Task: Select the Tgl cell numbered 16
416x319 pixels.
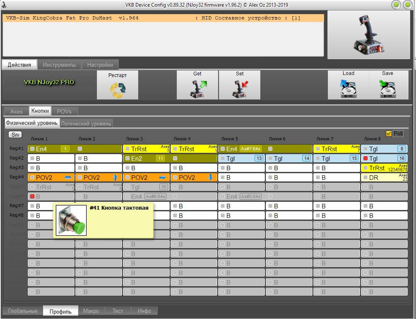Action: [x=385, y=158]
